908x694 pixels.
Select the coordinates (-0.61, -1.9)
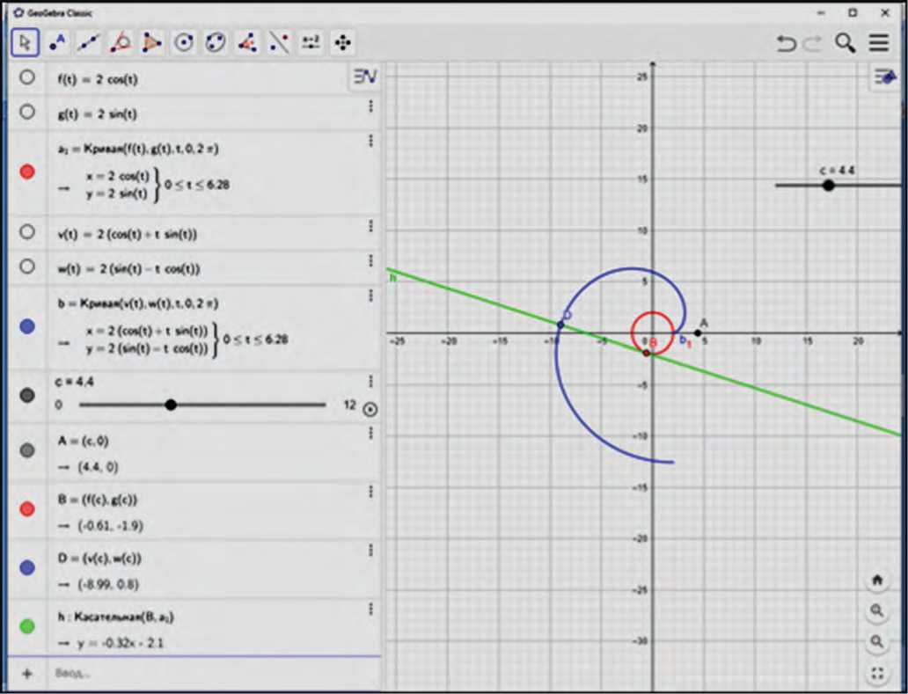[x=111, y=526]
